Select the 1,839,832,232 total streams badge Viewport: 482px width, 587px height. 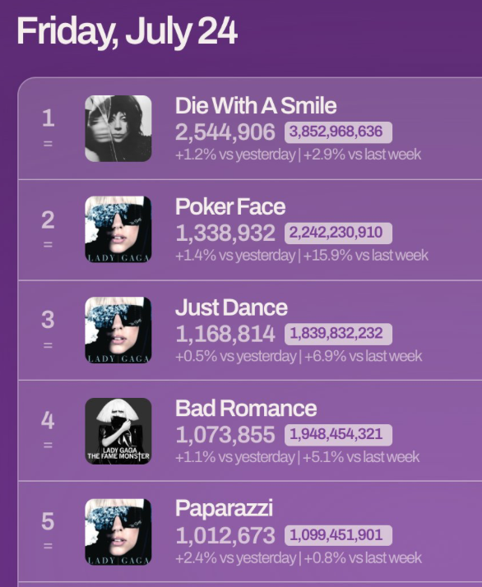(338, 334)
